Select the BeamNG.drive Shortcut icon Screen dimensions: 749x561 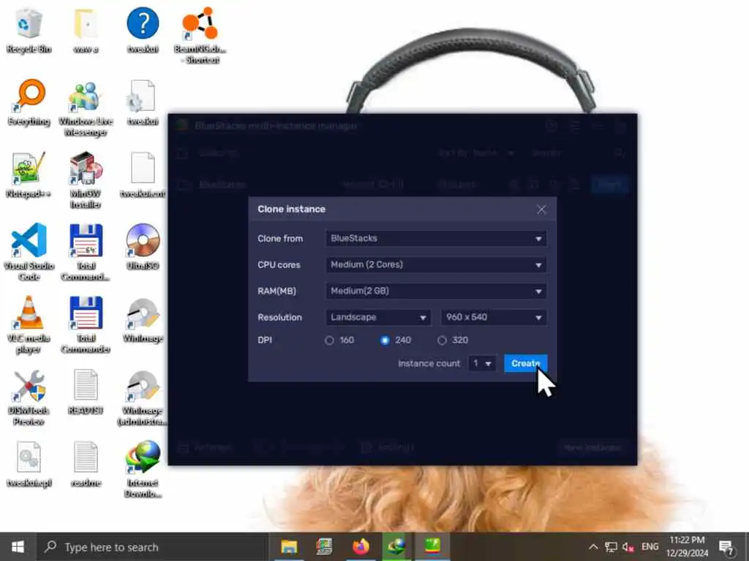pyautogui.click(x=200, y=37)
